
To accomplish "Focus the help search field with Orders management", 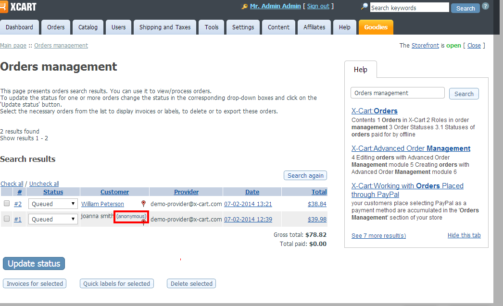I will pos(398,93).
